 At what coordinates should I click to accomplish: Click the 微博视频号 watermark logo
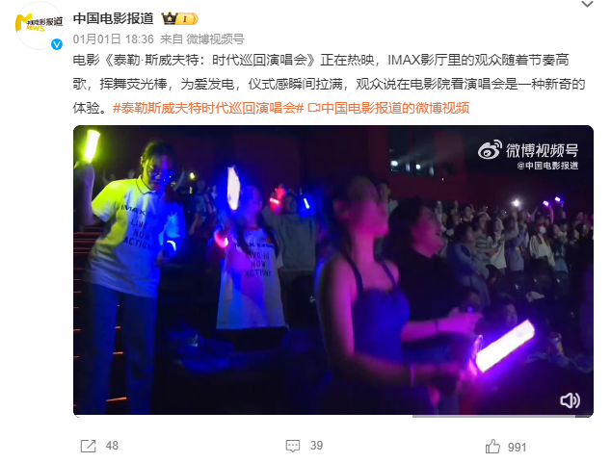[528, 150]
